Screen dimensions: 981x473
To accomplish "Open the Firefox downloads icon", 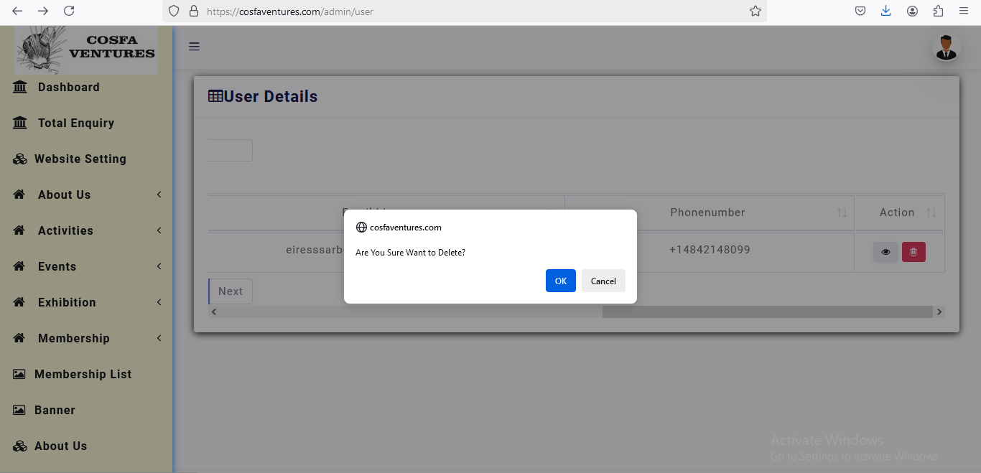I will click(x=885, y=11).
